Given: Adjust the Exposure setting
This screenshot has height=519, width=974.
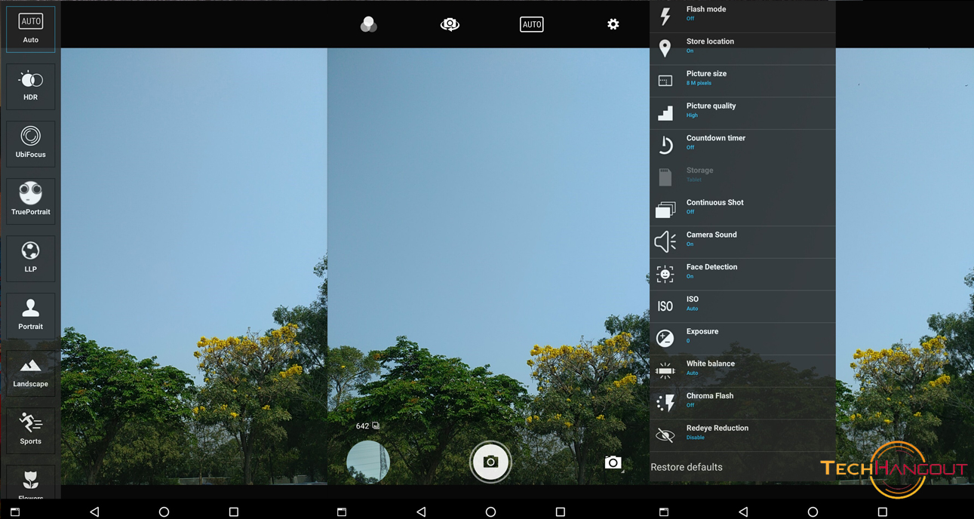Looking at the screenshot, I should pos(742,339).
